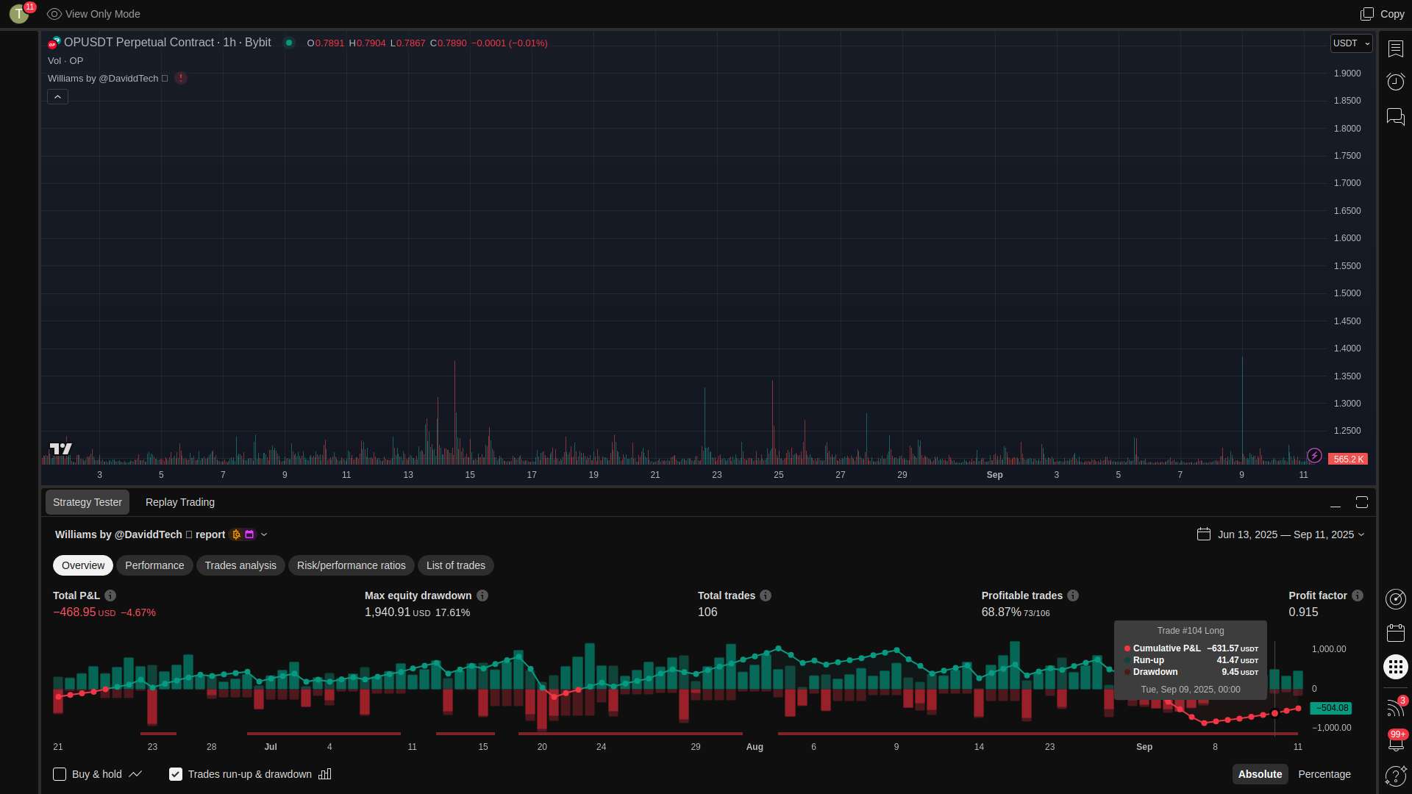Viewport: 1412px width, 794px height.
Task: Open the Watchlist panel icon
Action: click(1395, 49)
